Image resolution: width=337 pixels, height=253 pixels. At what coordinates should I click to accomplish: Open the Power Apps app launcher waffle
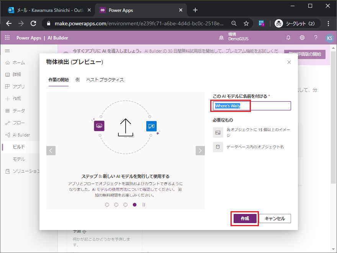coord(7,38)
